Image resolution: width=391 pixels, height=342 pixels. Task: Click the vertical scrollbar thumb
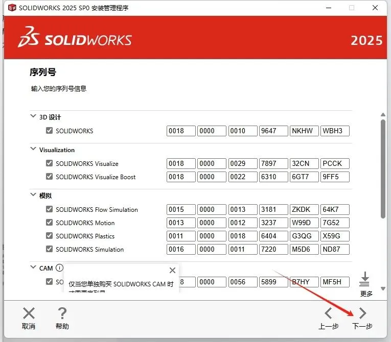coord(383,169)
